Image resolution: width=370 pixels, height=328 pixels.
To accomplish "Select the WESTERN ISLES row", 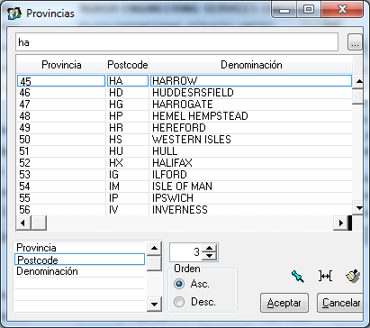I will click(185, 140).
